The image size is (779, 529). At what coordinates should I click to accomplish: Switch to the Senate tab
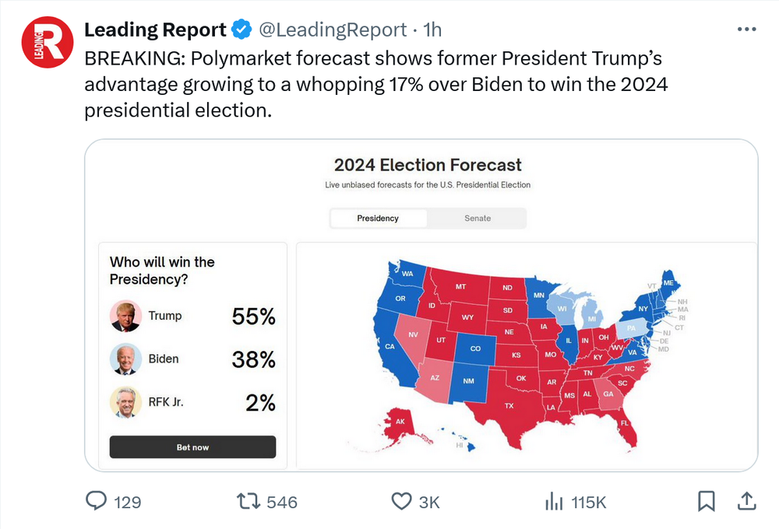pos(478,219)
